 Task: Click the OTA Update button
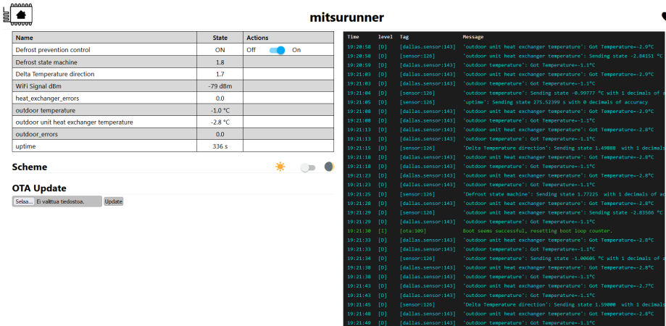coord(113,201)
